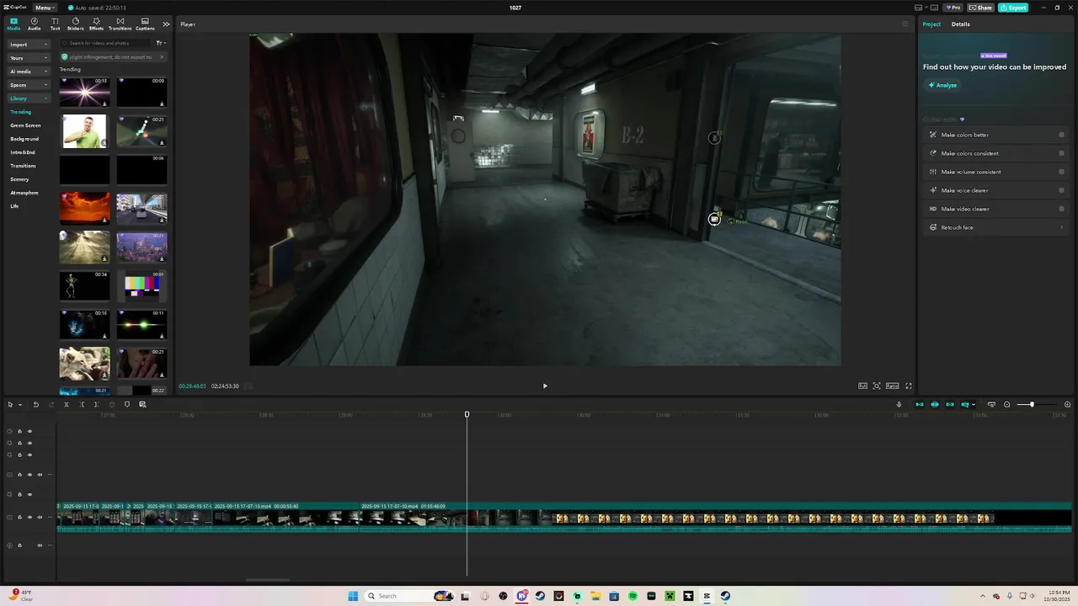Open the search filter dropdown
This screenshot has height=606, width=1078.
[x=161, y=43]
